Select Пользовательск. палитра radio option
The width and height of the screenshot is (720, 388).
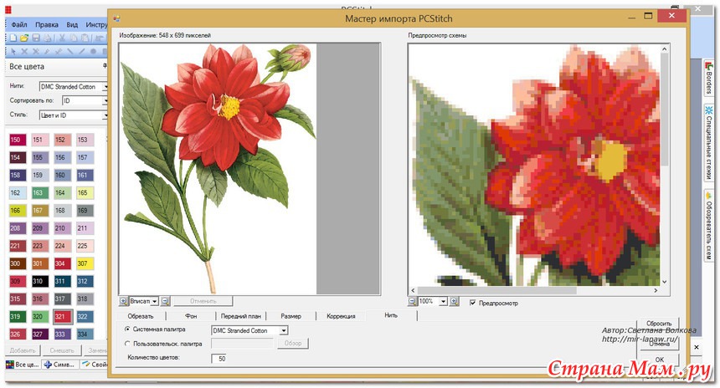(127, 344)
